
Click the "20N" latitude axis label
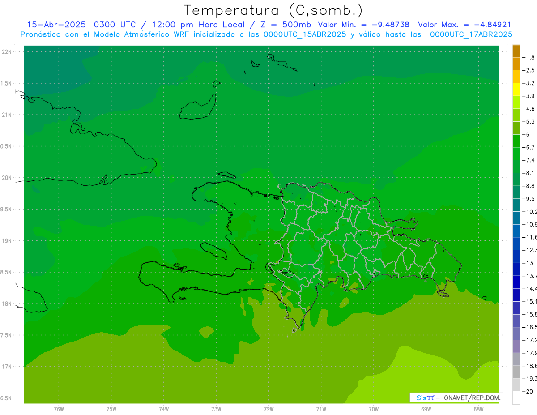coord(7,178)
